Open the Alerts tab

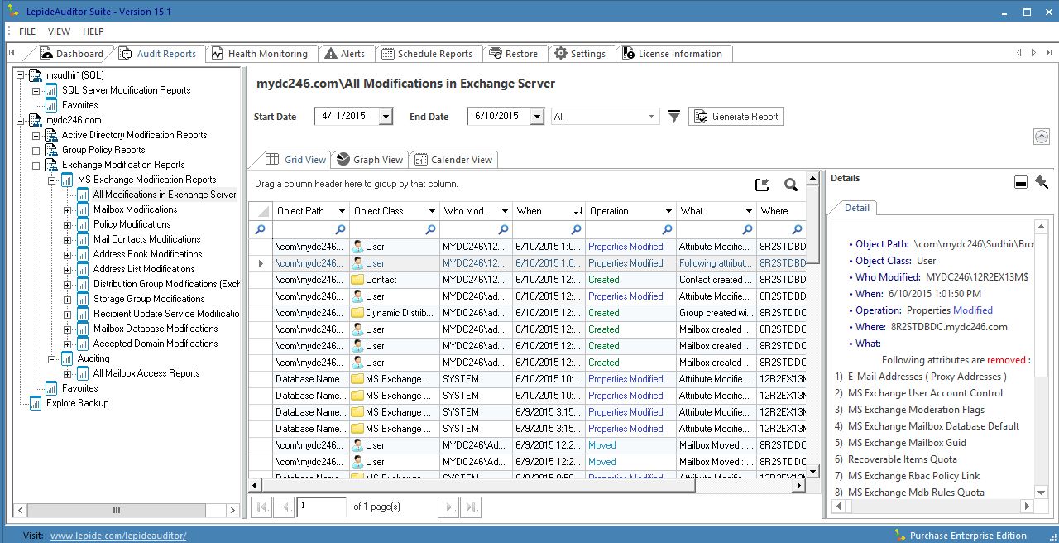coord(346,54)
